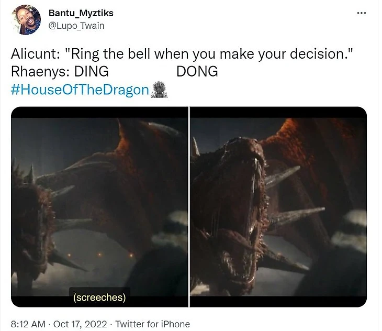Click the Iron Throne emoji after the hashtag
This screenshot has width=382, height=331.
click(158, 90)
